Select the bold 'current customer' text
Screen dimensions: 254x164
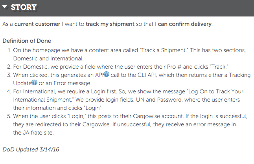[x=37, y=24]
